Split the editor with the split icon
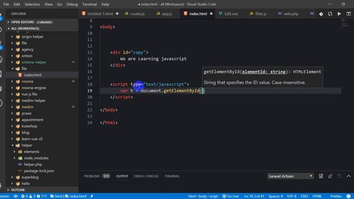 pos(348,14)
